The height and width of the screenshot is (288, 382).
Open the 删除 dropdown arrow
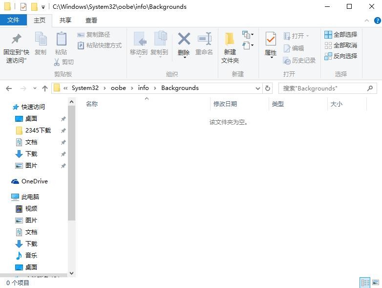pos(184,58)
